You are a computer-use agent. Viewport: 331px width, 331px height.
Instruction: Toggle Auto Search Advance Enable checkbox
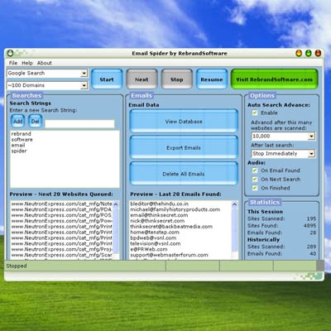255,113
